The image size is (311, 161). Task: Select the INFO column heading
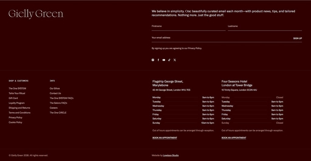click(x=52, y=81)
